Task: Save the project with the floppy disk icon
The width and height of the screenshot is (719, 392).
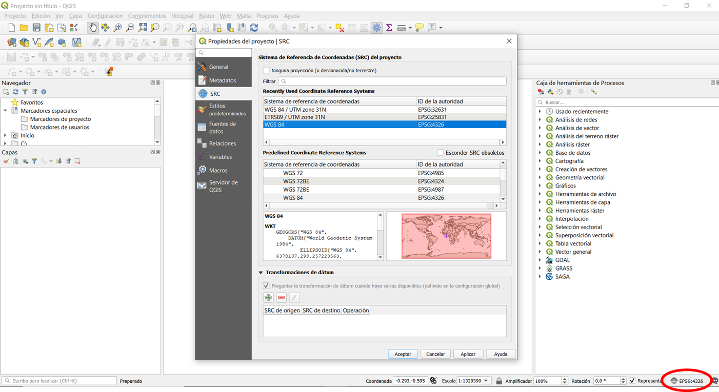Action: click(36, 28)
